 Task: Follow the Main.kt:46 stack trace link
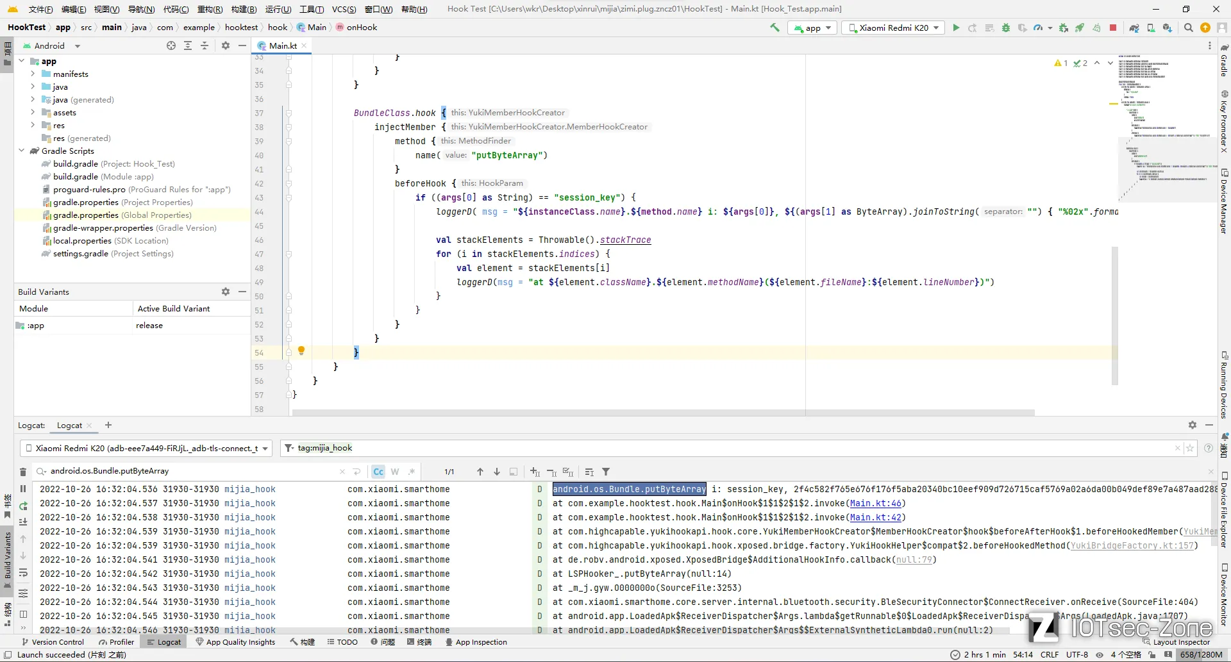pyautogui.click(x=875, y=503)
